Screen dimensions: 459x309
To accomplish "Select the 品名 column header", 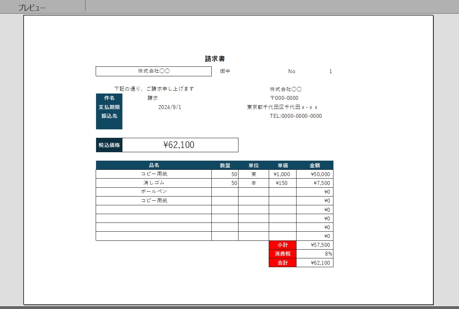I will 154,165.
